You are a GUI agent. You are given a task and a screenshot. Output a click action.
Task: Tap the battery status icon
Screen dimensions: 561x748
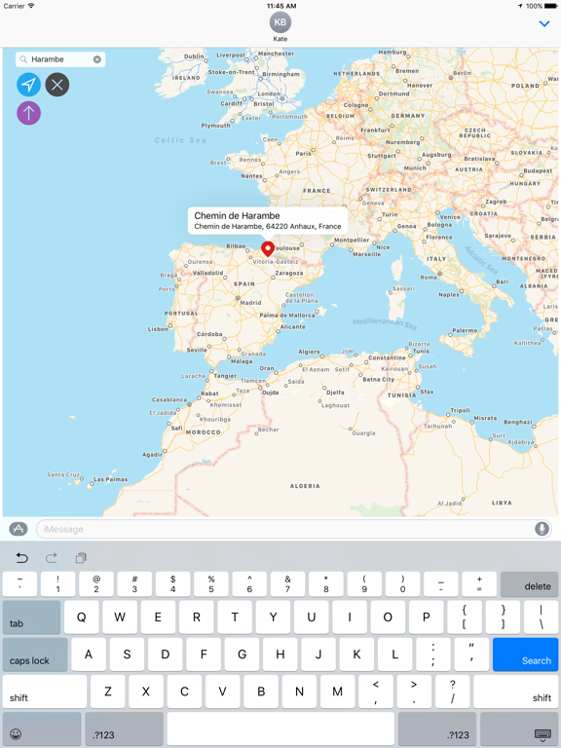tap(550, 6)
